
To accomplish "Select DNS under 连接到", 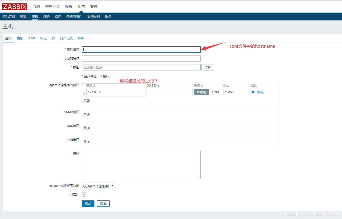I will 216,92.
